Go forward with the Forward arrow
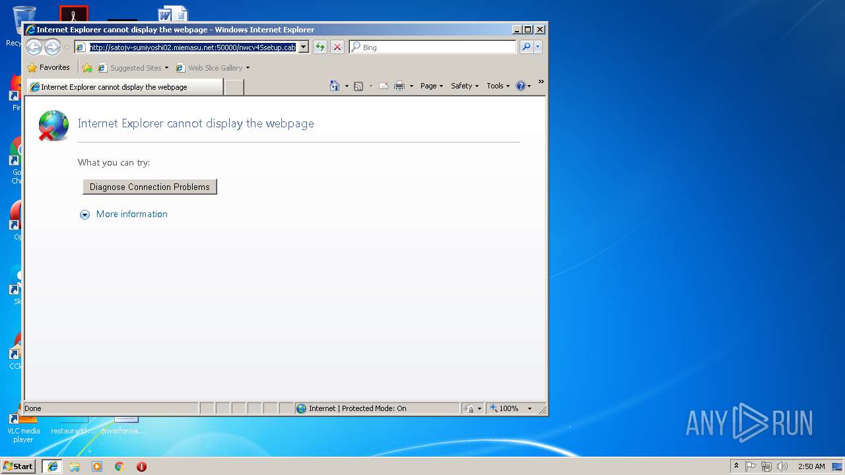 click(x=52, y=47)
